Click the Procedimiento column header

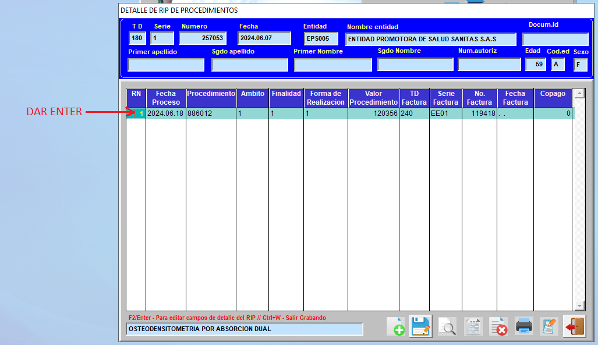coord(211,98)
